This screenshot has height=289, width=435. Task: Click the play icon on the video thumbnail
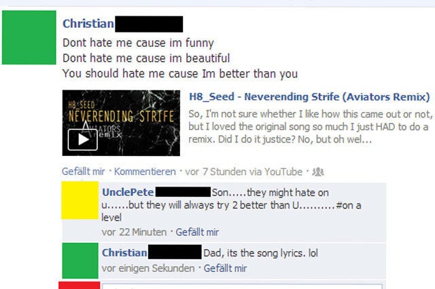(83, 140)
